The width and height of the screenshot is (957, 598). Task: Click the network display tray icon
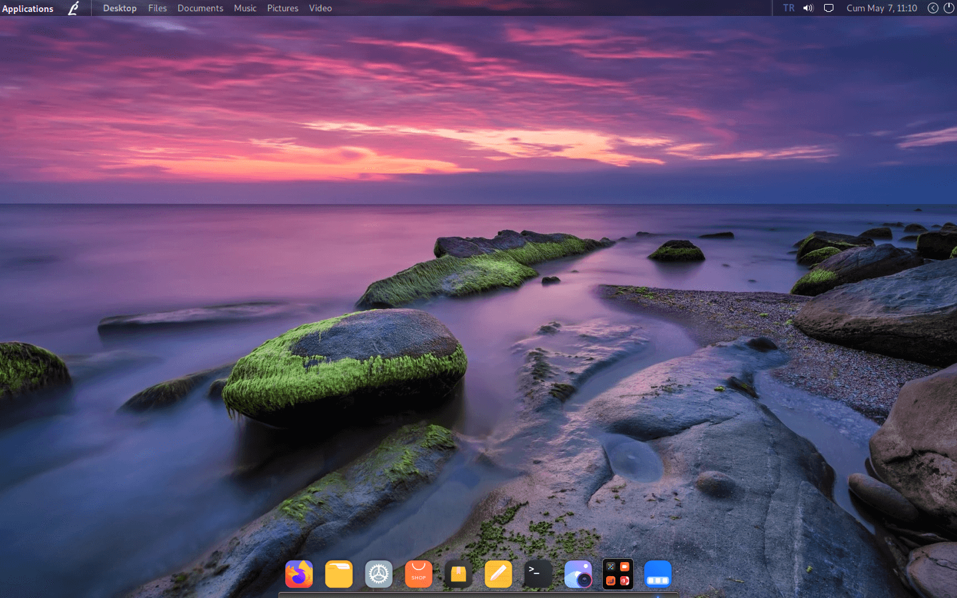[x=829, y=8]
